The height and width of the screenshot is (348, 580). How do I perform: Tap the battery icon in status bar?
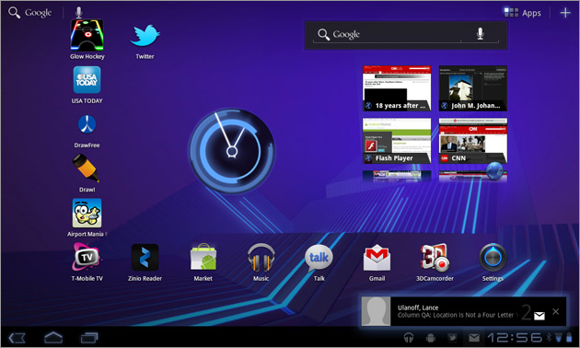(x=569, y=337)
